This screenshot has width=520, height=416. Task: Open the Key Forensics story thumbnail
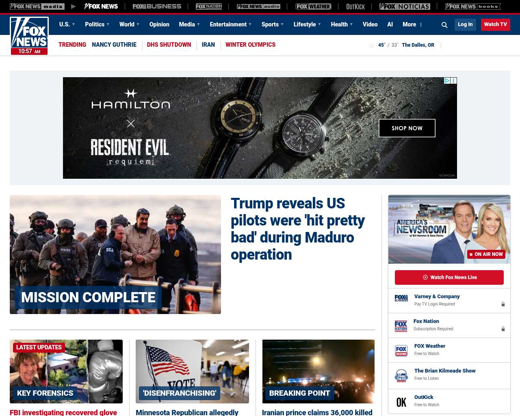coord(66,371)
